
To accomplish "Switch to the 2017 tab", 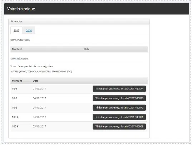I will pos(16,30).
